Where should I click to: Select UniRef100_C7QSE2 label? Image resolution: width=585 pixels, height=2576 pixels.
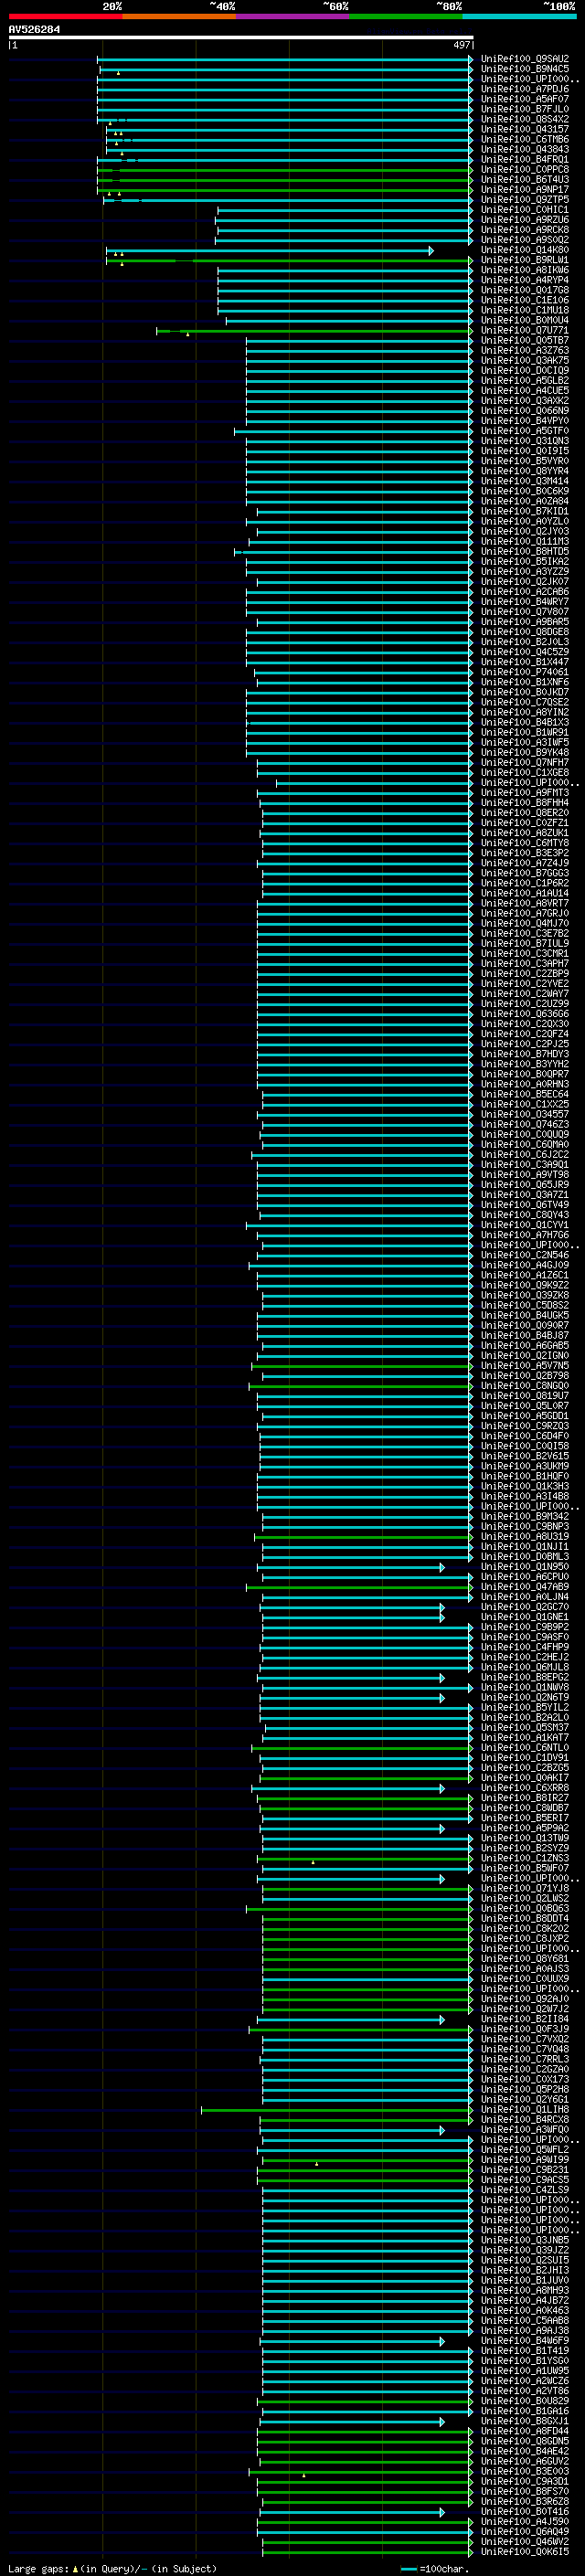(x=525, y=702)
